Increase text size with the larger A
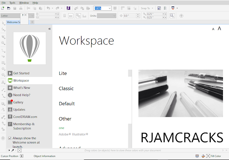Screen dimensions: 229x160 coord(219,29)
